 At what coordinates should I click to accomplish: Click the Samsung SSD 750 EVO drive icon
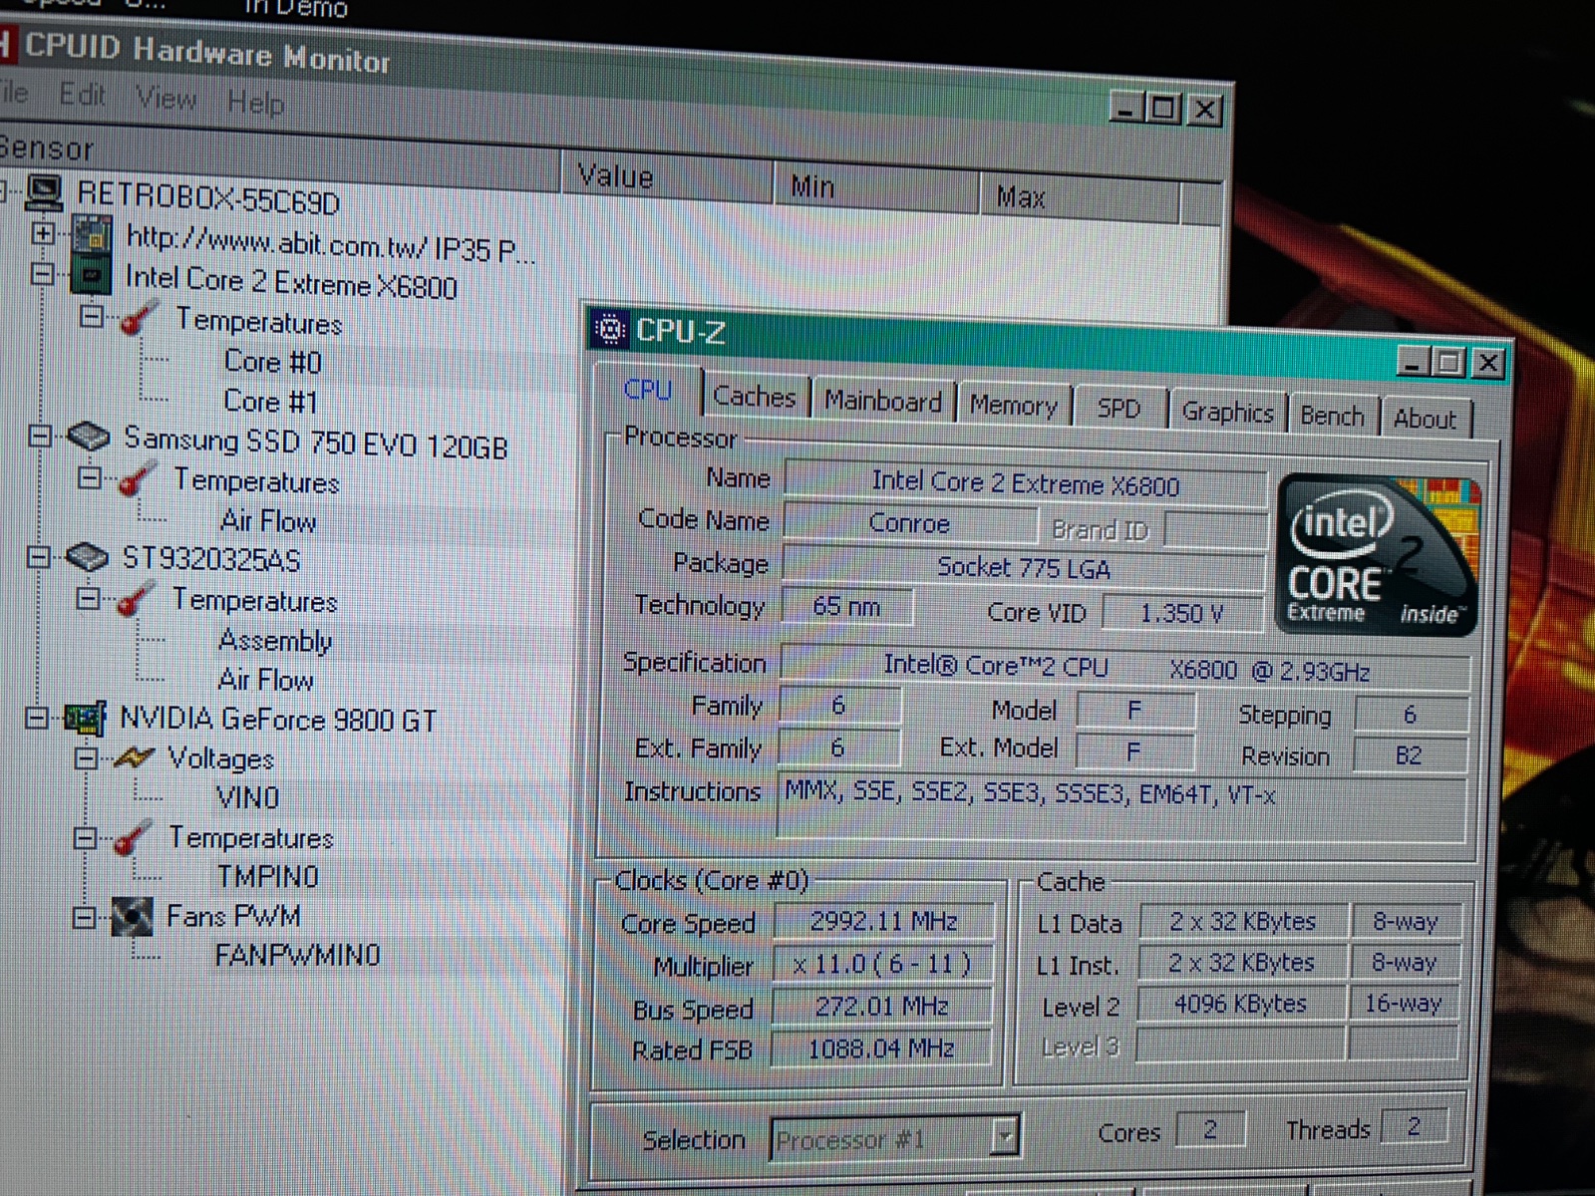pyautogui.click(x=88, y=437)
